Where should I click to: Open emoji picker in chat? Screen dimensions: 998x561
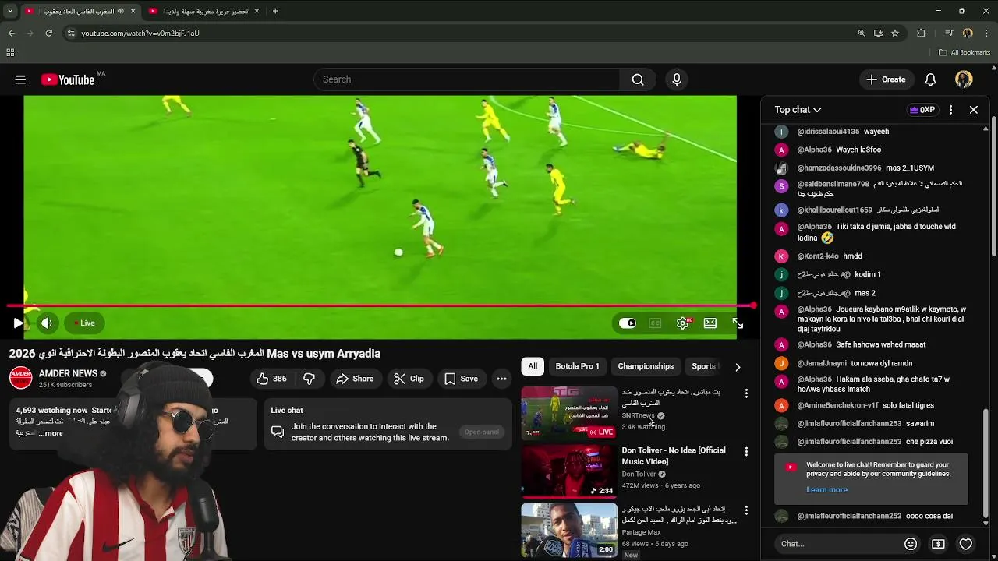point(911,544)
